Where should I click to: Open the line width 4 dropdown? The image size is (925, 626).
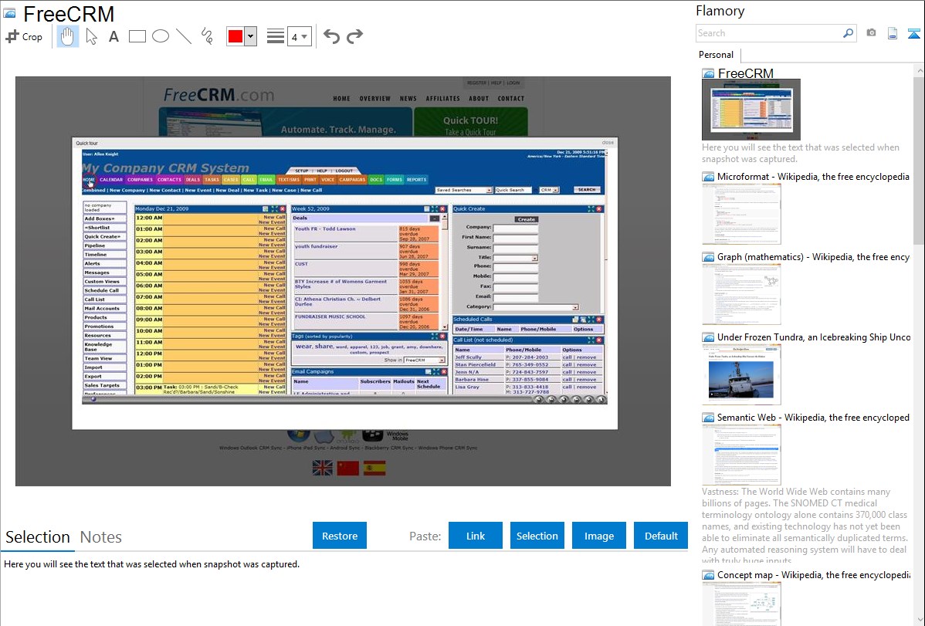pos(299,37)
